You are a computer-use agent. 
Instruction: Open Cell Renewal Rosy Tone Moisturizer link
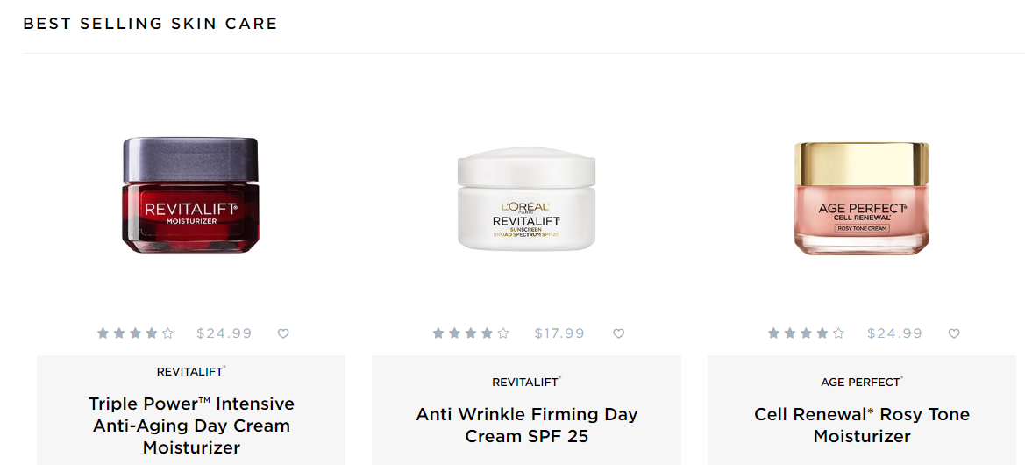click(x=862, y=425)
